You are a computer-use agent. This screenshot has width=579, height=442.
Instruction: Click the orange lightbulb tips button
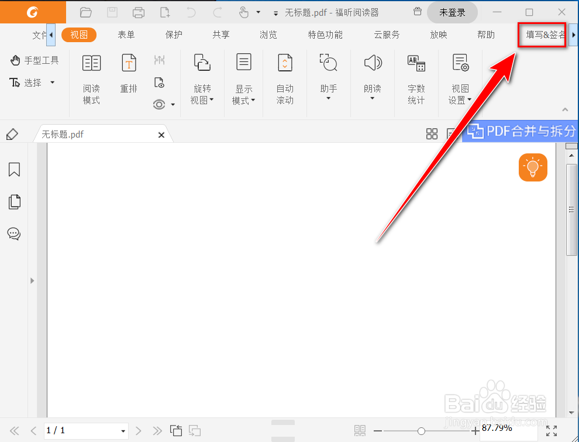pyautogui.click(x=533, y=167)
